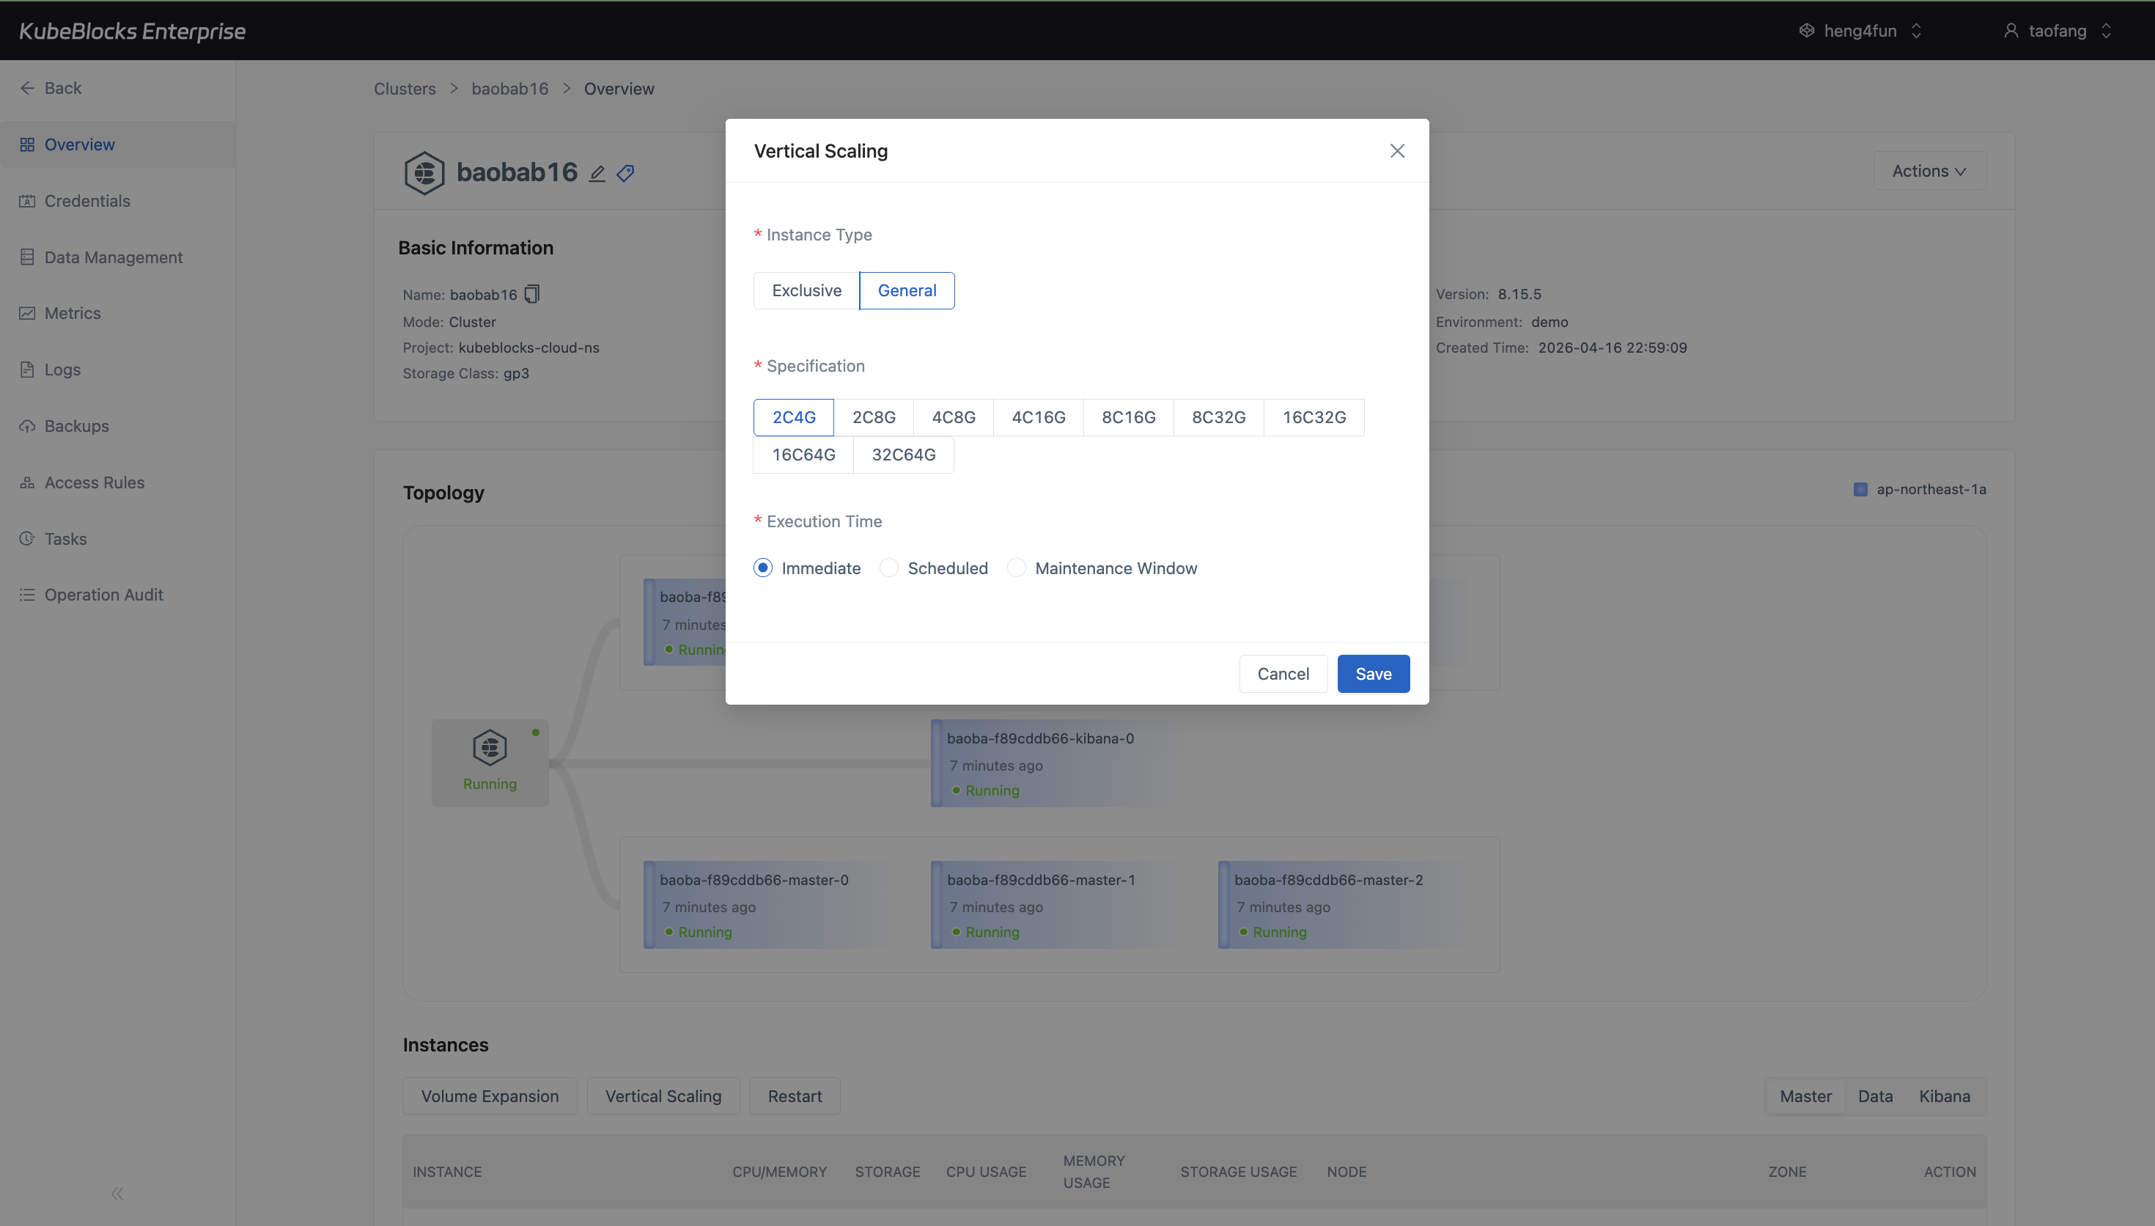Open Credentials icon in sidebar
Viewport: 2155px width, 1226px height.
coord(27,201)
